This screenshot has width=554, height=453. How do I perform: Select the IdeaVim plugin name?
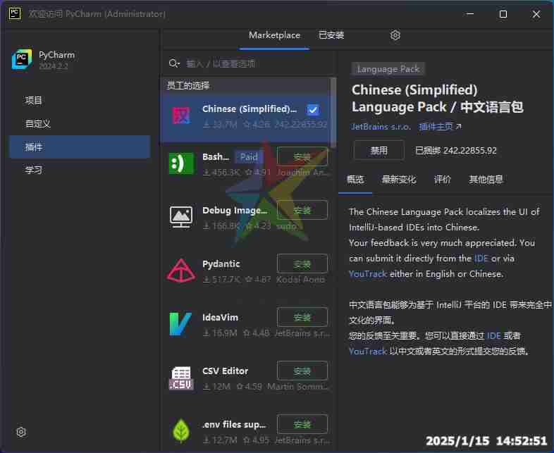[220, 317]
